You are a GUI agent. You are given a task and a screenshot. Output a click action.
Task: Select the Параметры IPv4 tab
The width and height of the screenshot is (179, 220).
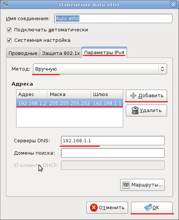point(104,53)
